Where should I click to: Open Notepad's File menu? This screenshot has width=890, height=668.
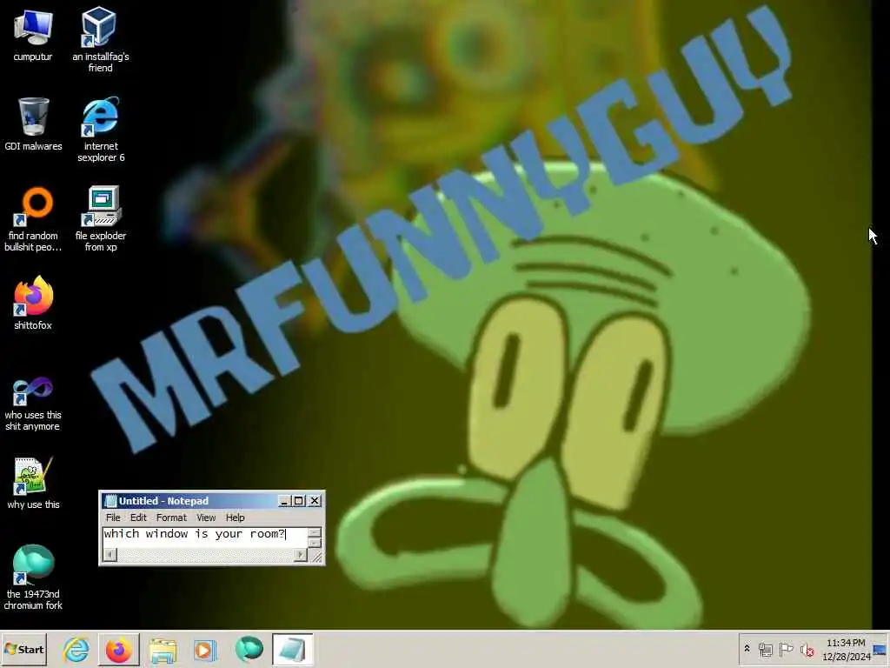pyautogui.click(x=113, y=518)
